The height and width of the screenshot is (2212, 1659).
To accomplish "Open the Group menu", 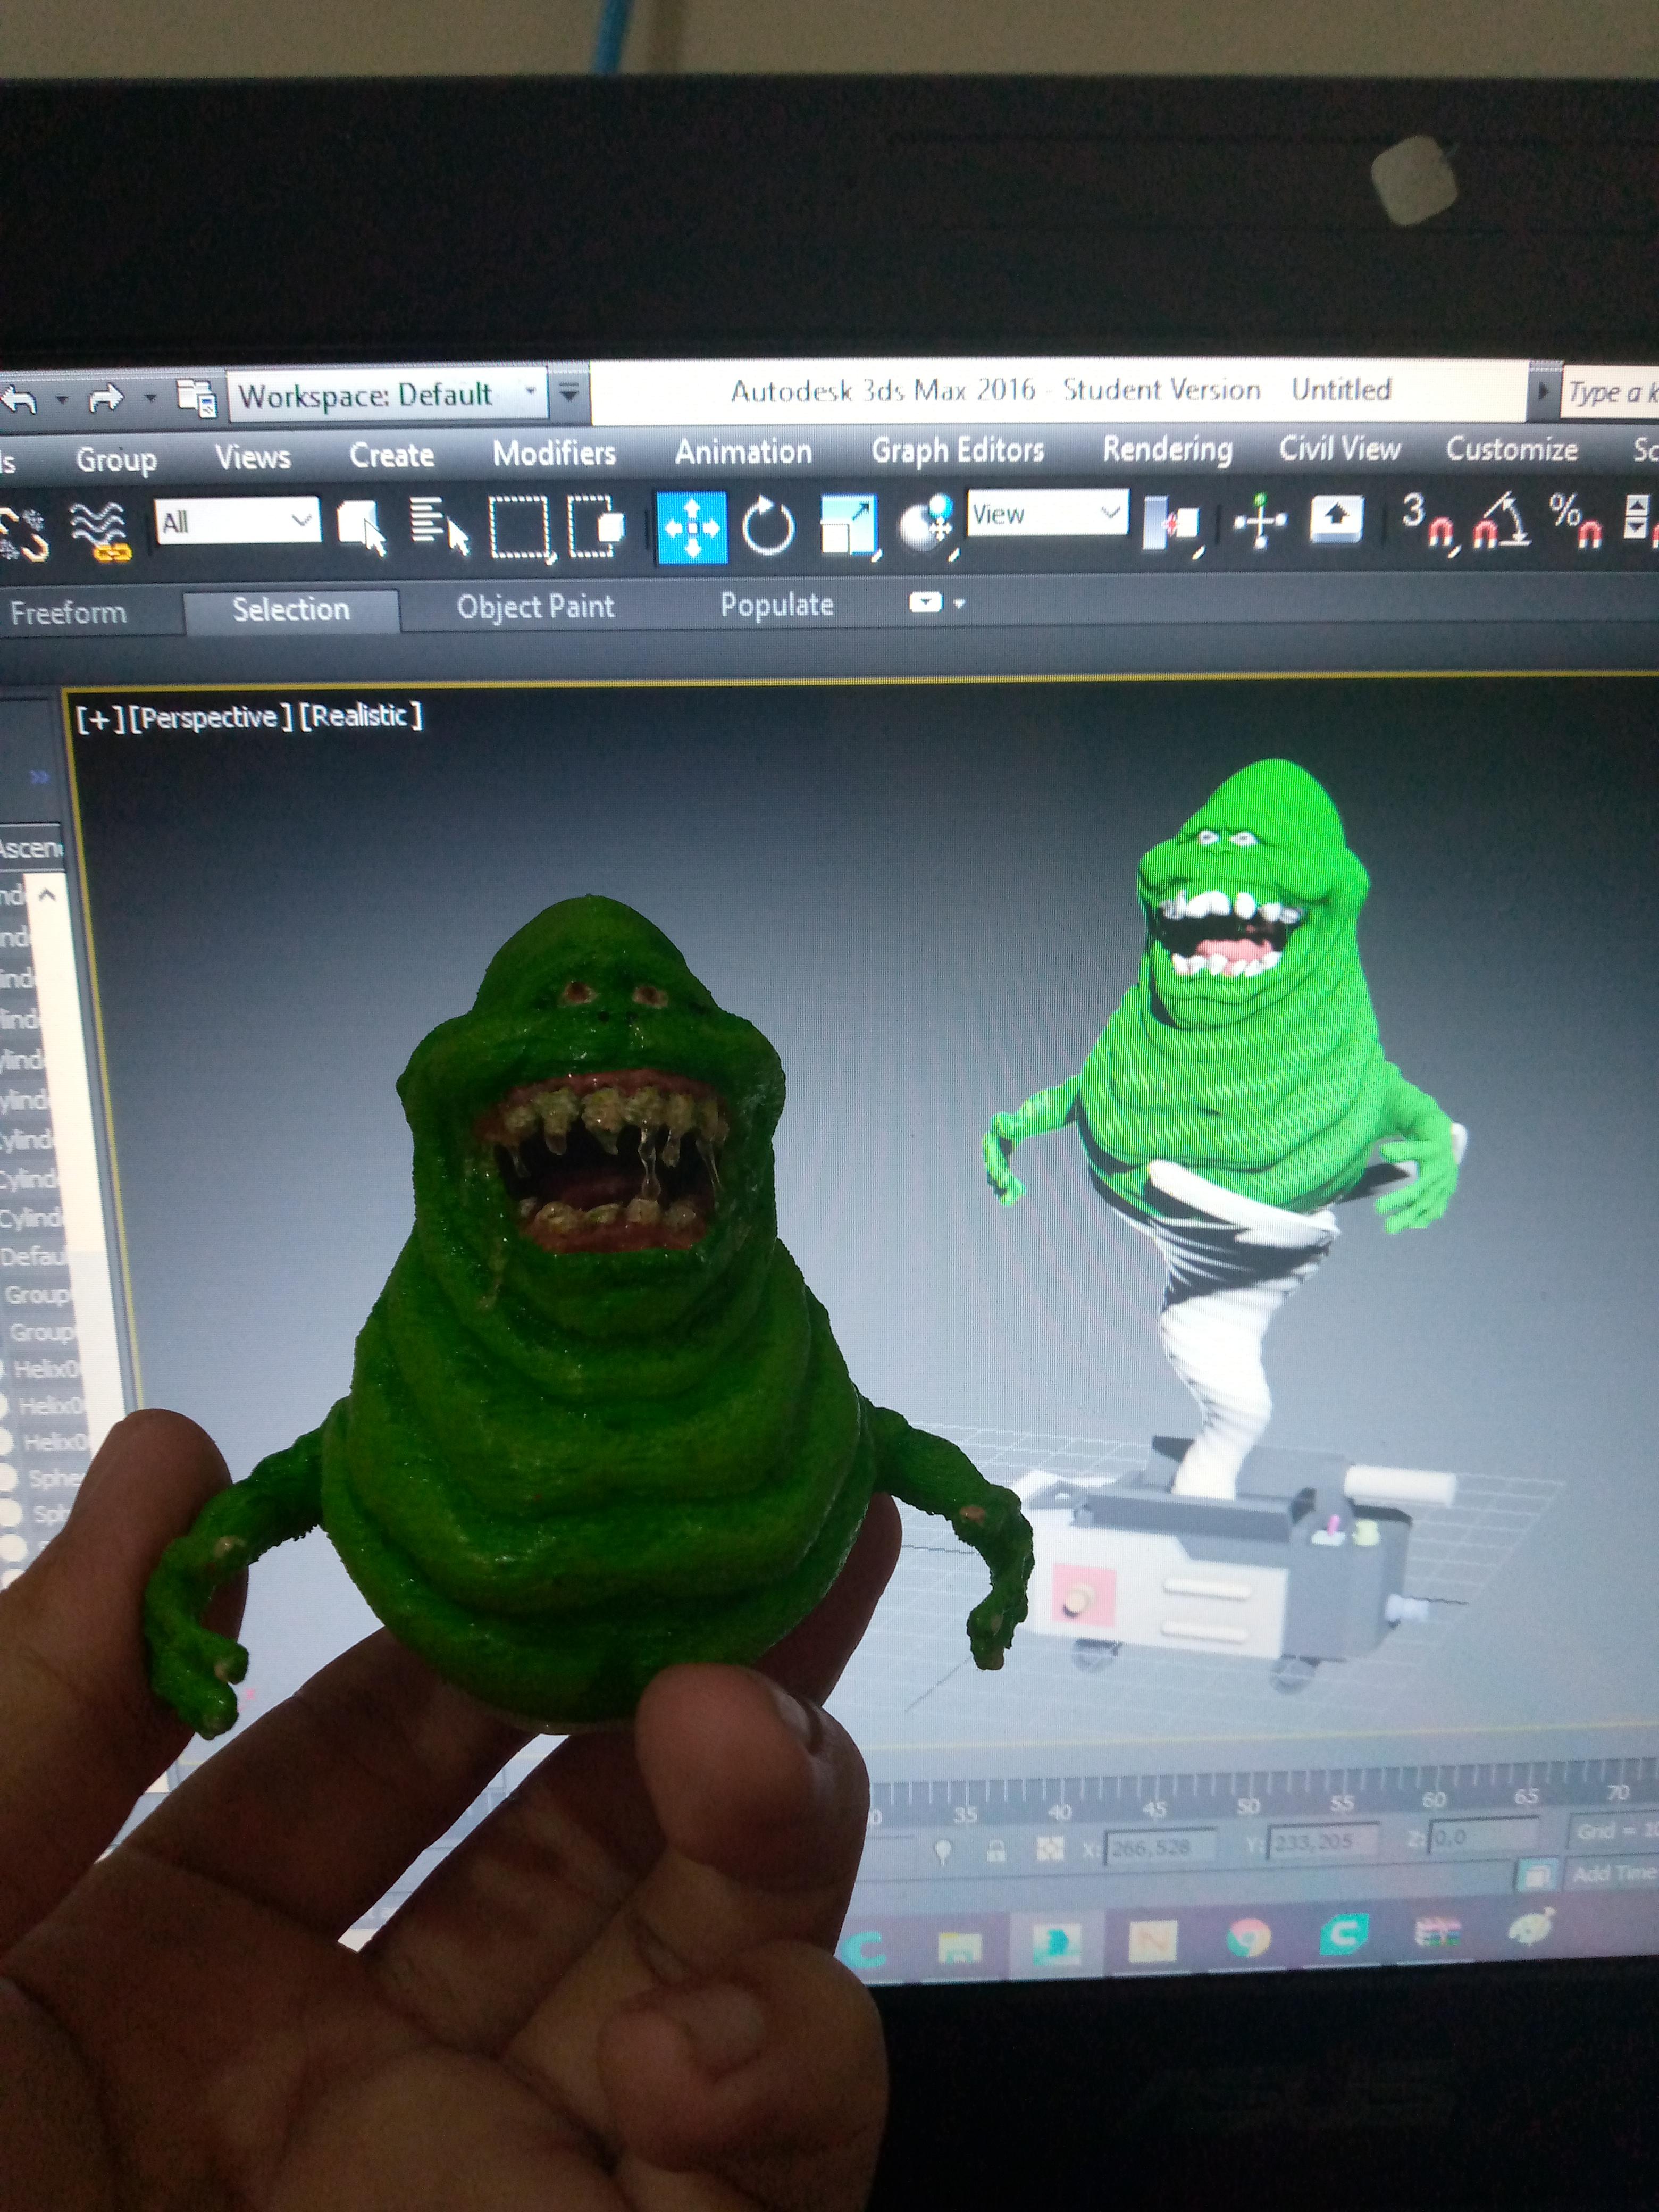I will point(116,460).
